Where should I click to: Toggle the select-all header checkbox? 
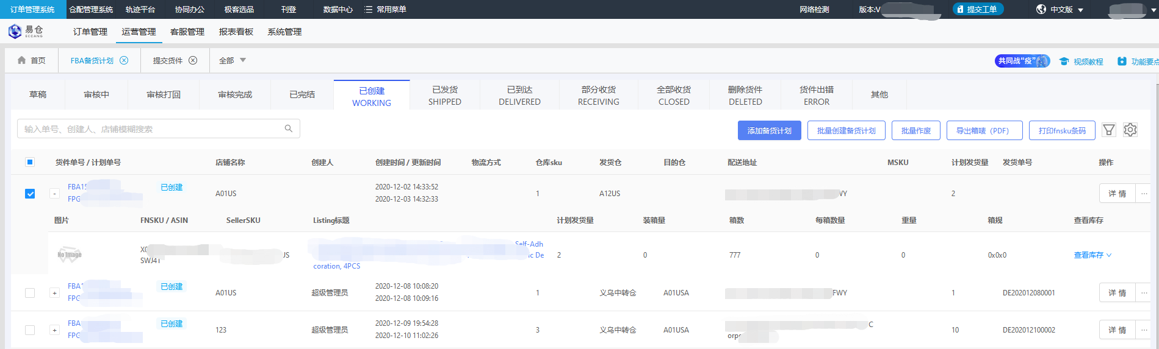click(30, 162)
